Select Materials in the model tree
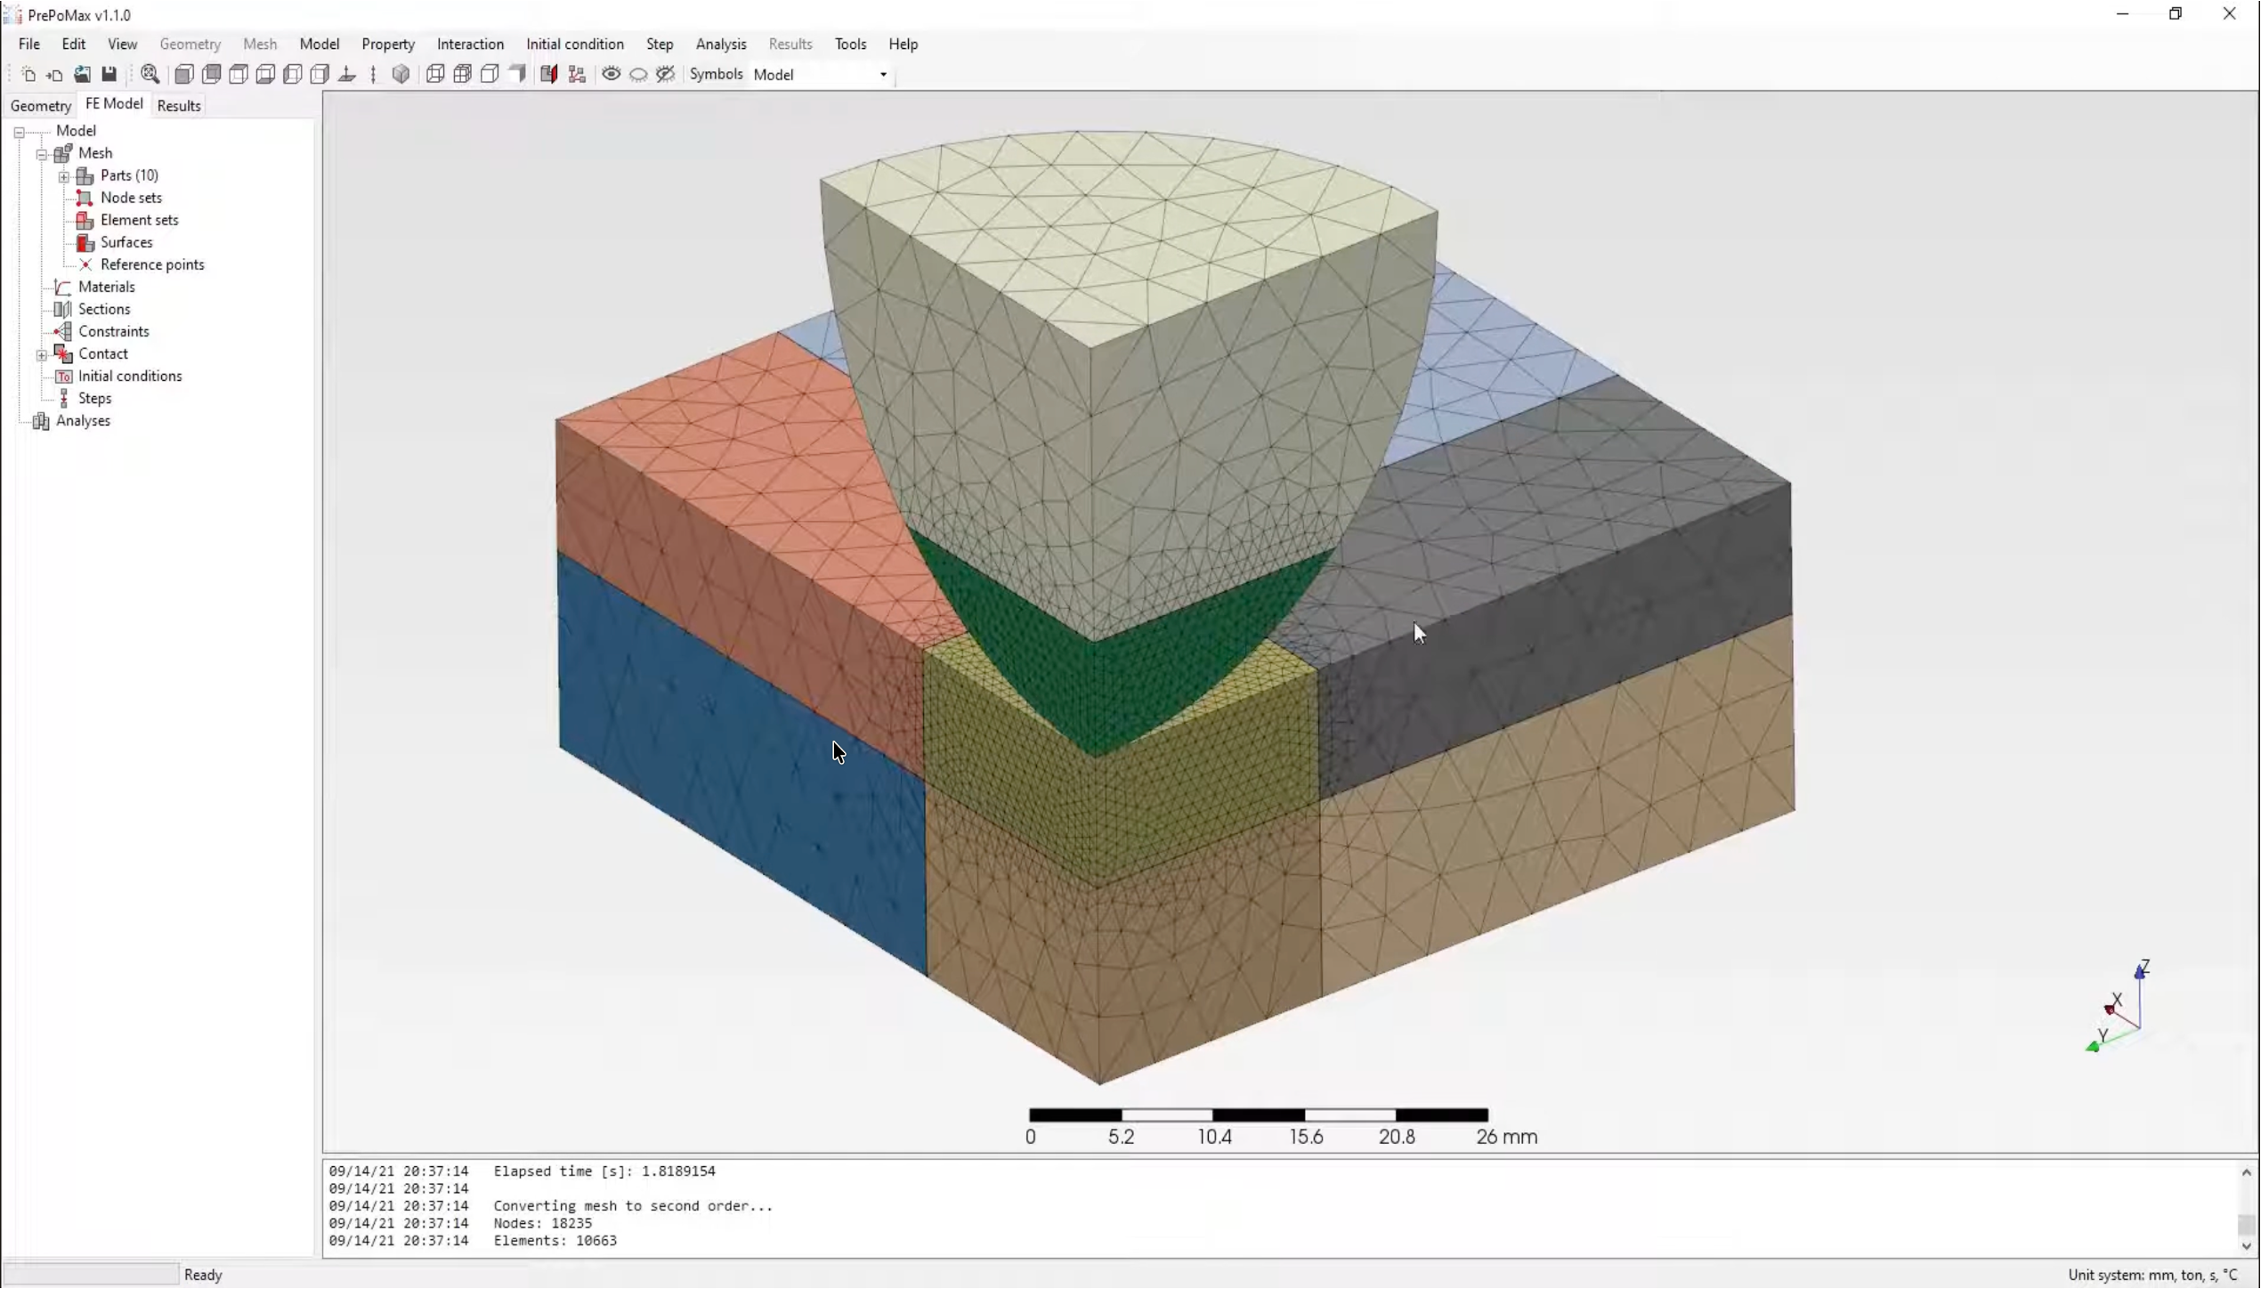 tap(106, 287)
